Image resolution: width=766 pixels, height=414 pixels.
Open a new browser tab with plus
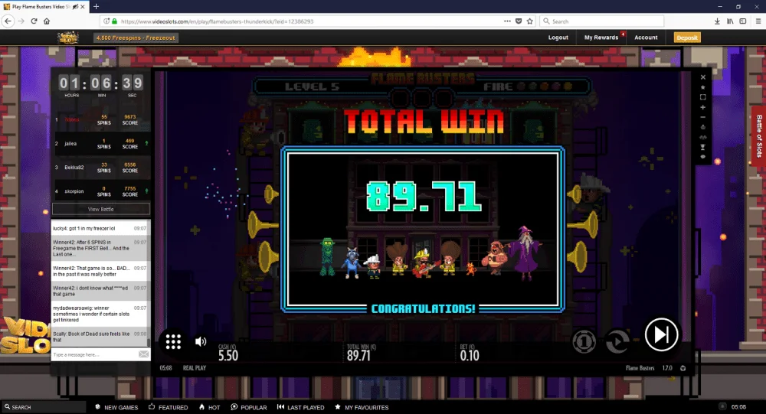point(97,6)
